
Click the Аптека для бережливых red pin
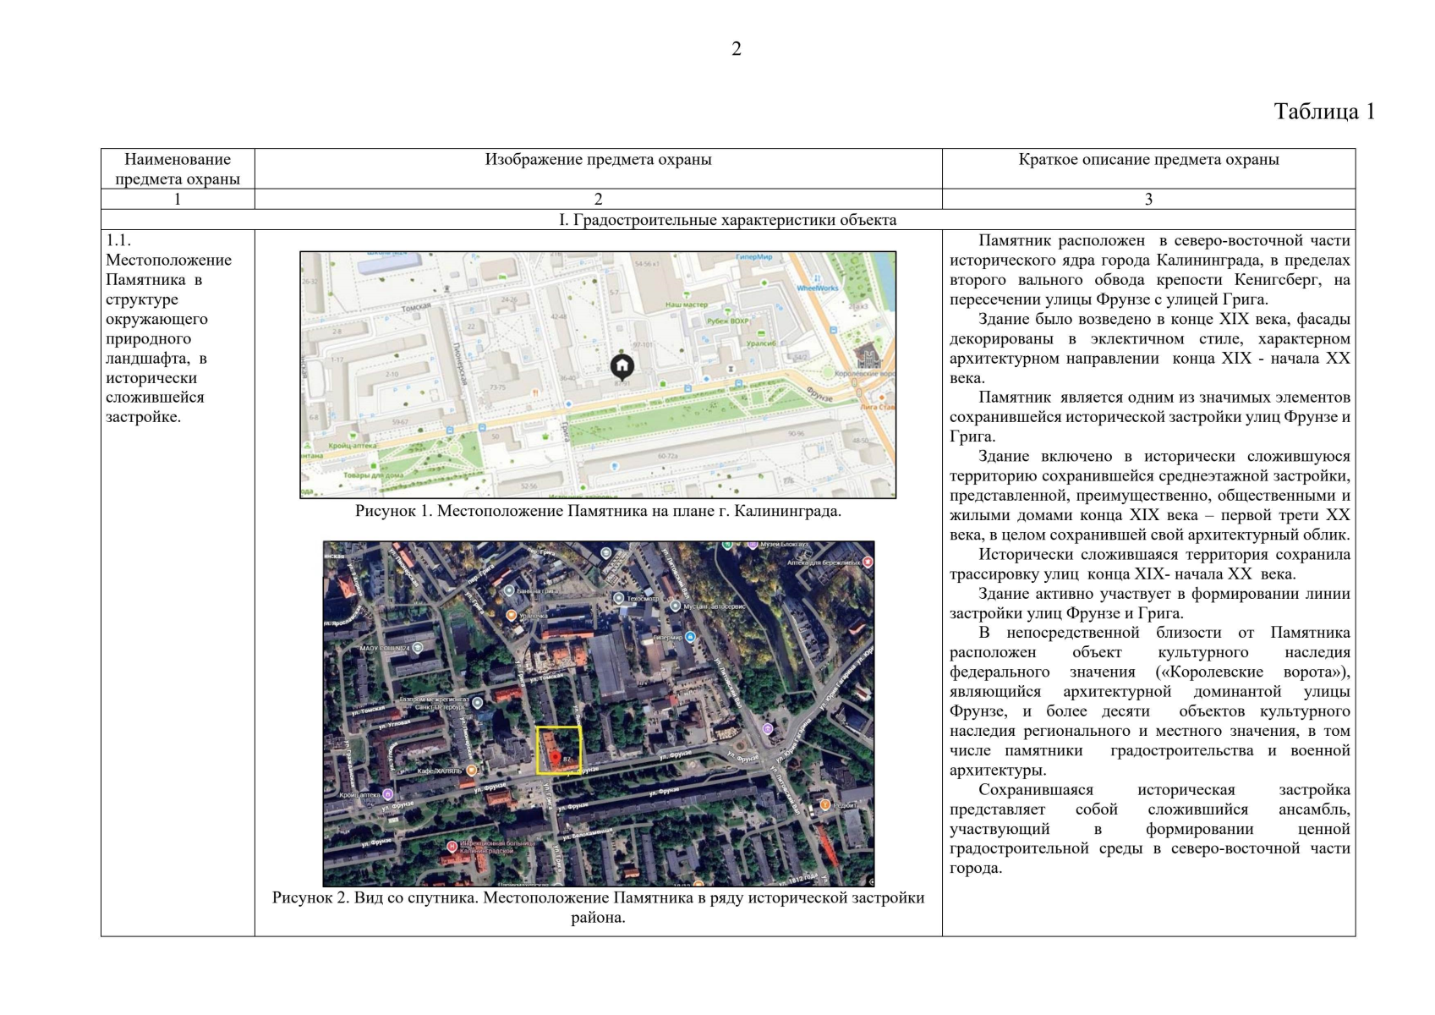point(868,562)
